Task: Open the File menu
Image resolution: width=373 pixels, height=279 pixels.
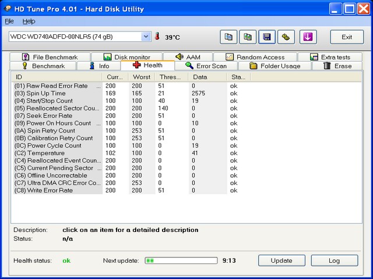Action: [9, 22]
